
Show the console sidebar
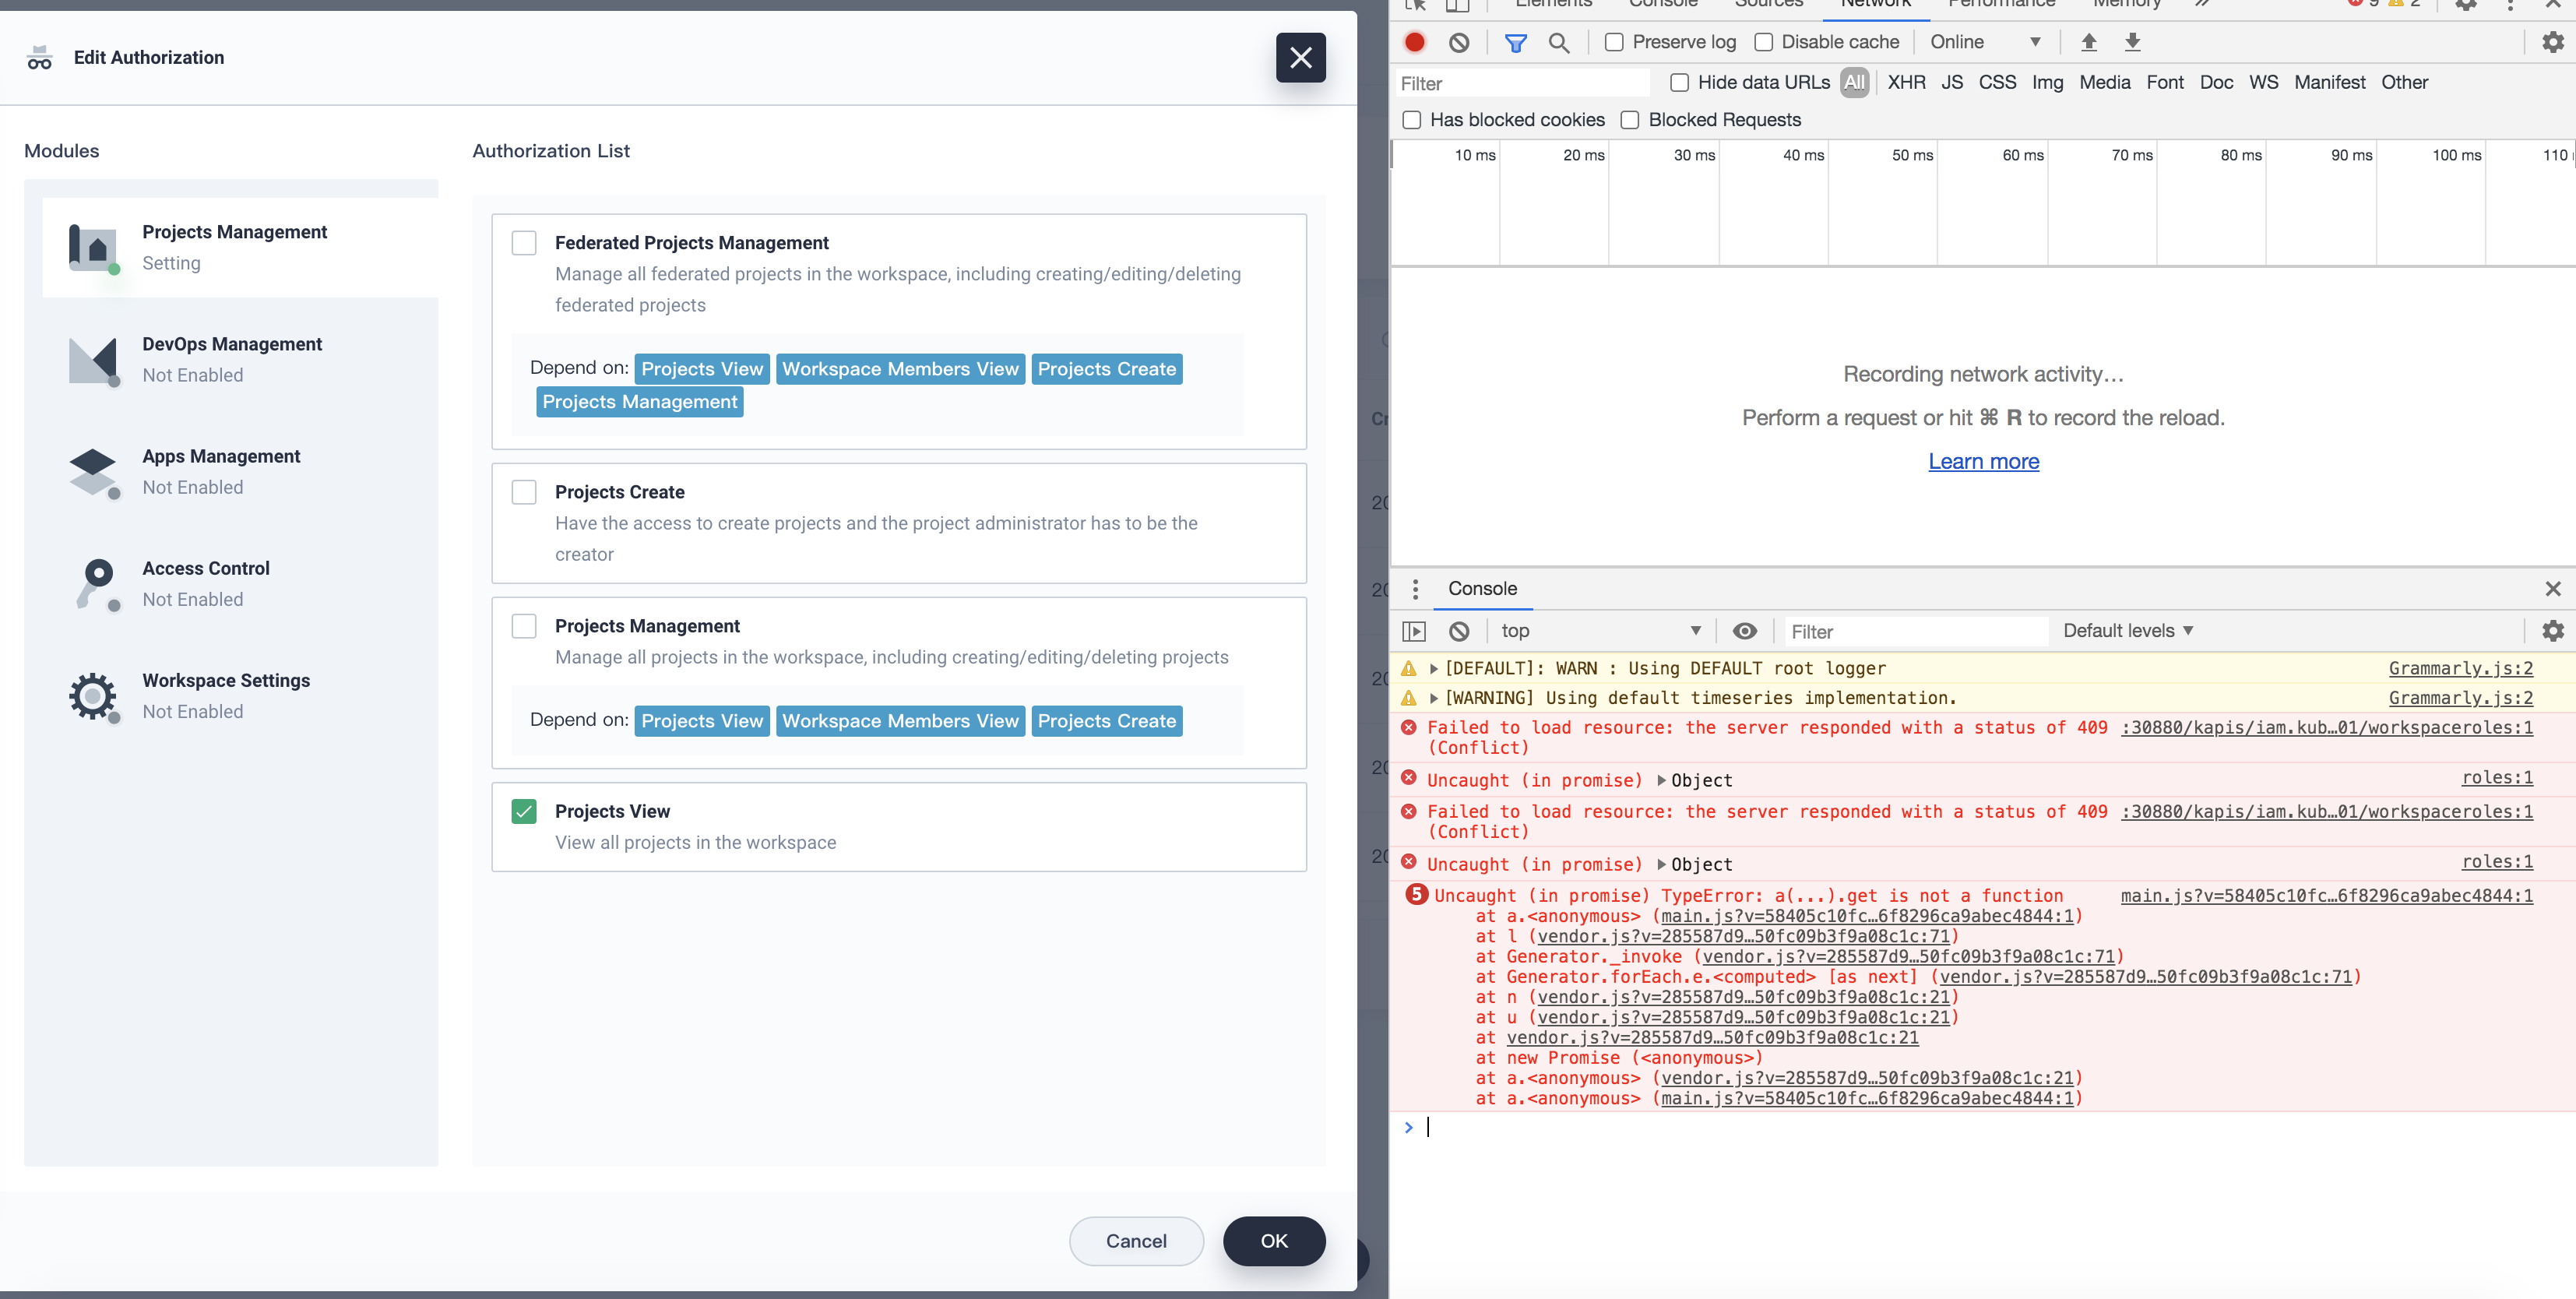tap(1413, 631)
